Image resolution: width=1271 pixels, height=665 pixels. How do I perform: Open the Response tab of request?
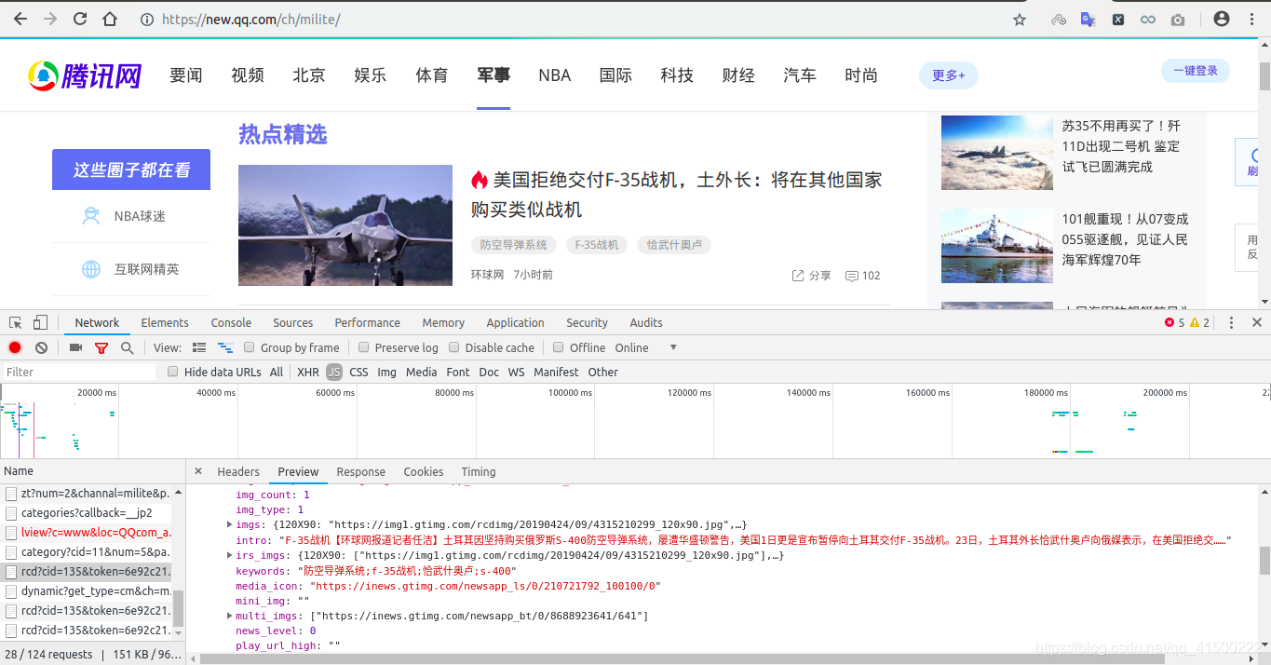point(361,471)
